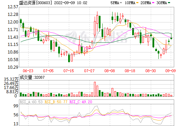Viewport: 179px width, 126px height.
Task: Click the 20PMA magenta legend swatch
Action: point(153,3)
